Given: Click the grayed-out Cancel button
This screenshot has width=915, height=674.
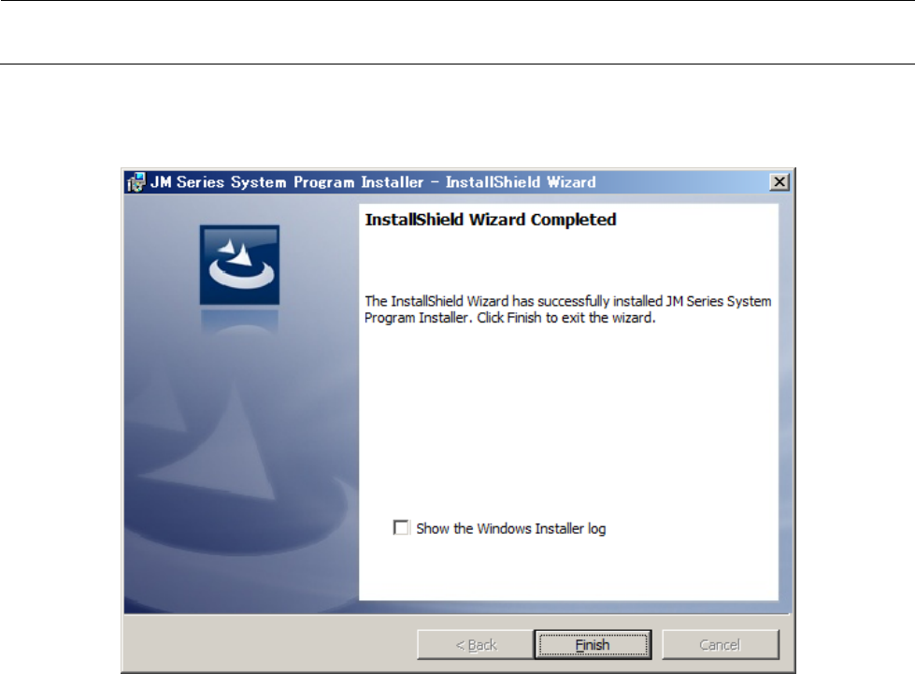Looking at the screenshot, I should (720, 644).
